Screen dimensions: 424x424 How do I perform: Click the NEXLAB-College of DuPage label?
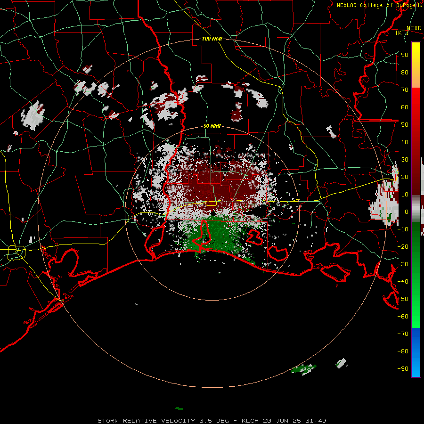pyautogui.click(x=377, y=5)
